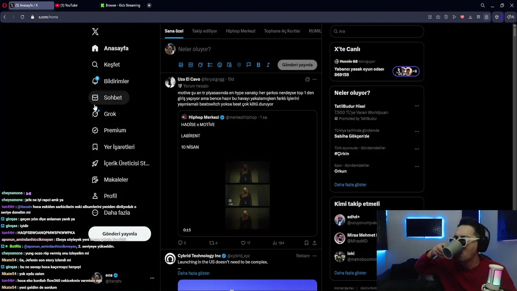The image size is (517, 291).
Task: Click Gönderi yayınla beside compose toolbar
Action: pos(297,65)
